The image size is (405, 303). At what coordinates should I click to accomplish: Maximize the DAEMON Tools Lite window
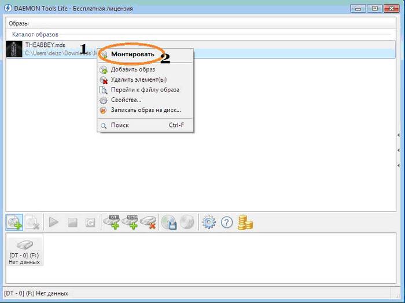point(374,9)
